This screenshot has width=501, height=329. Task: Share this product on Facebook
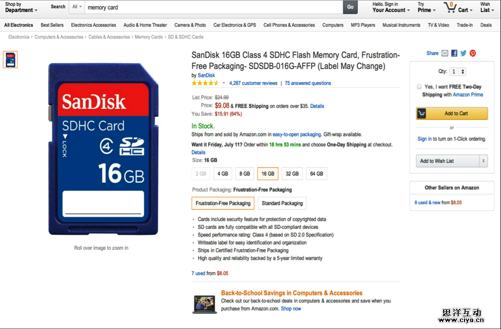tap(454, 53)
